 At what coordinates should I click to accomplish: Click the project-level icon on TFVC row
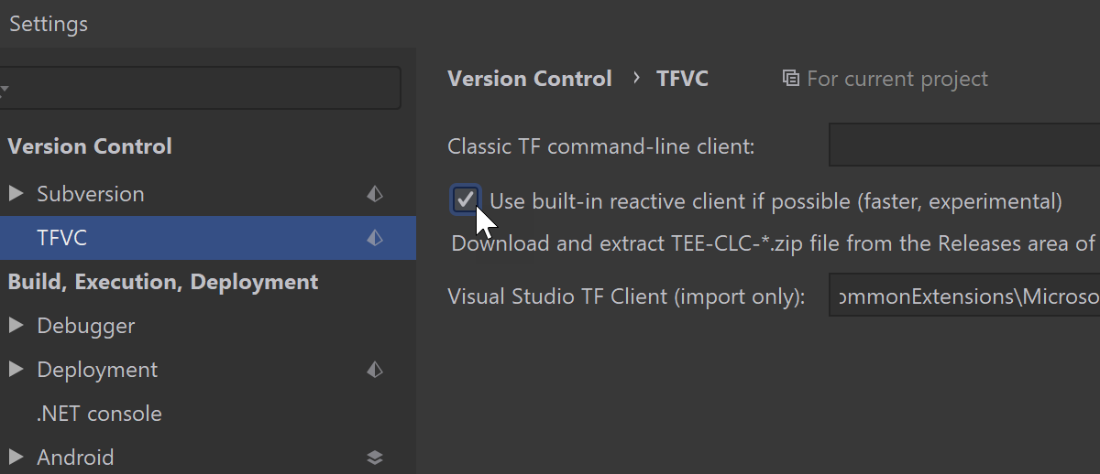pos(375,238)
